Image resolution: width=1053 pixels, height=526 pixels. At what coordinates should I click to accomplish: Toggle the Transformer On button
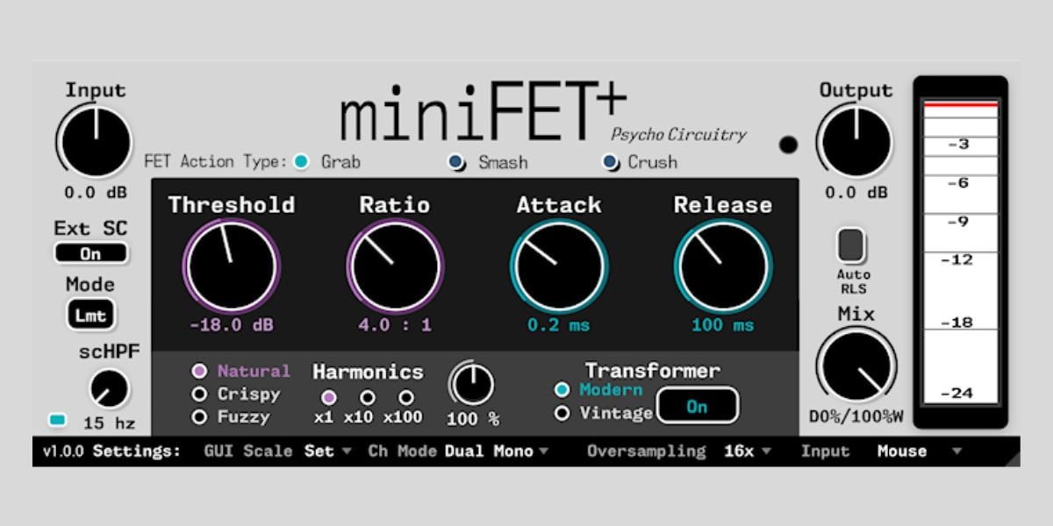coord(698,406)
